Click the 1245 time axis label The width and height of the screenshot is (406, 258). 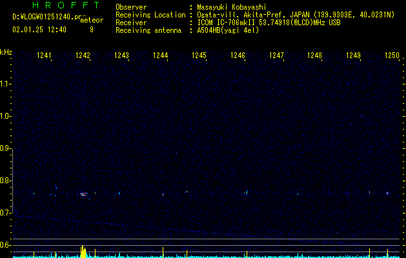tap(199, 55)
